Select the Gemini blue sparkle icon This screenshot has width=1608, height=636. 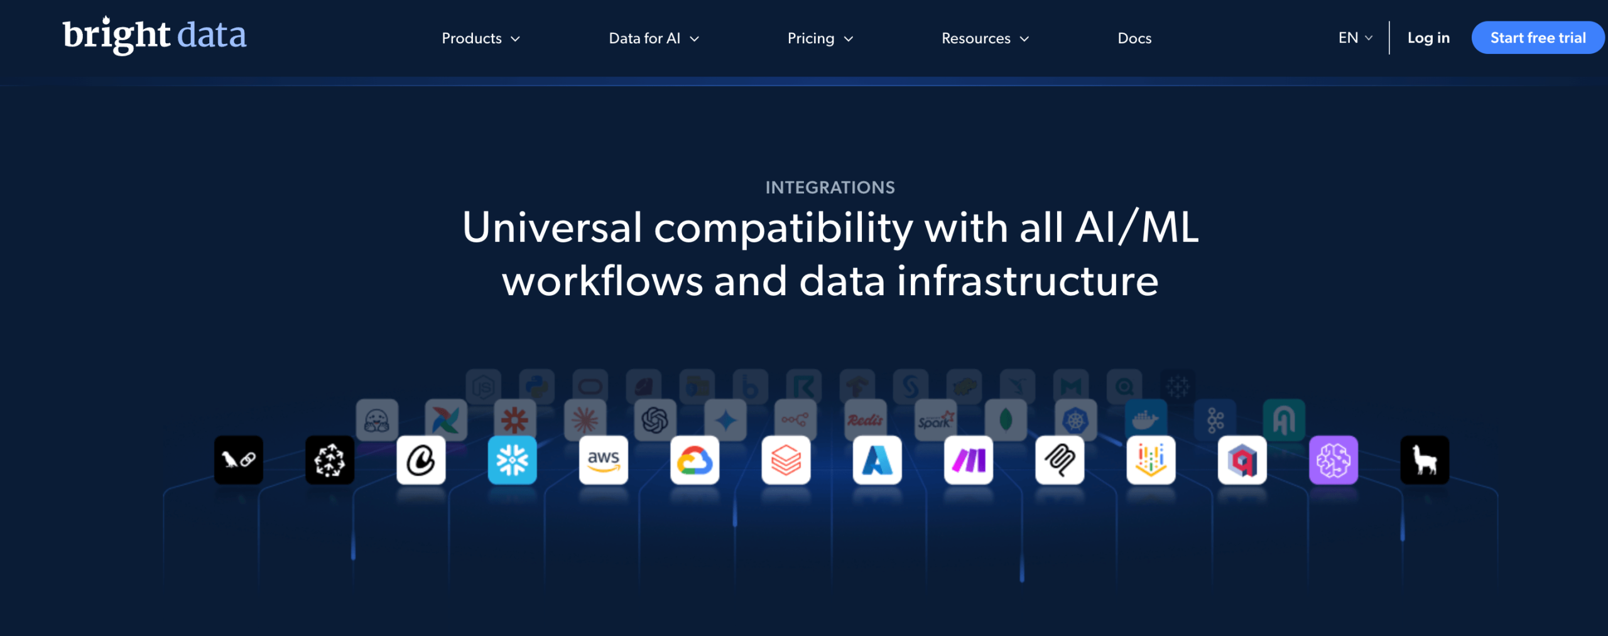725,420
